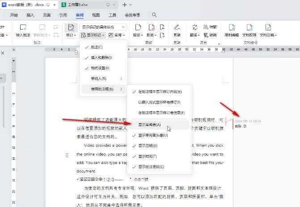Expand the Reject (拒绝) dropdown arrow
This screenshot has width=300, height=207.
tap(155, 35)
